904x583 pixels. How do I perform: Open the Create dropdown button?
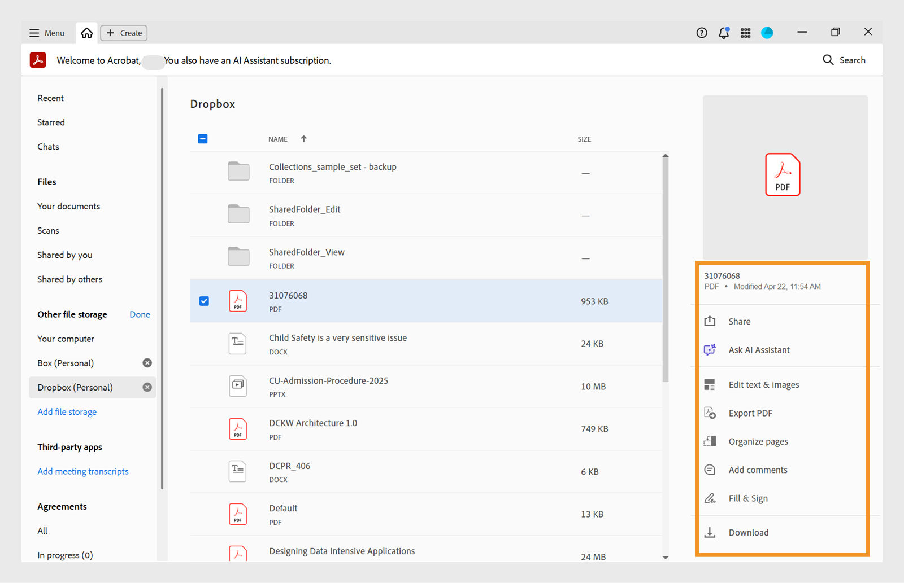(x=124, y=33)
